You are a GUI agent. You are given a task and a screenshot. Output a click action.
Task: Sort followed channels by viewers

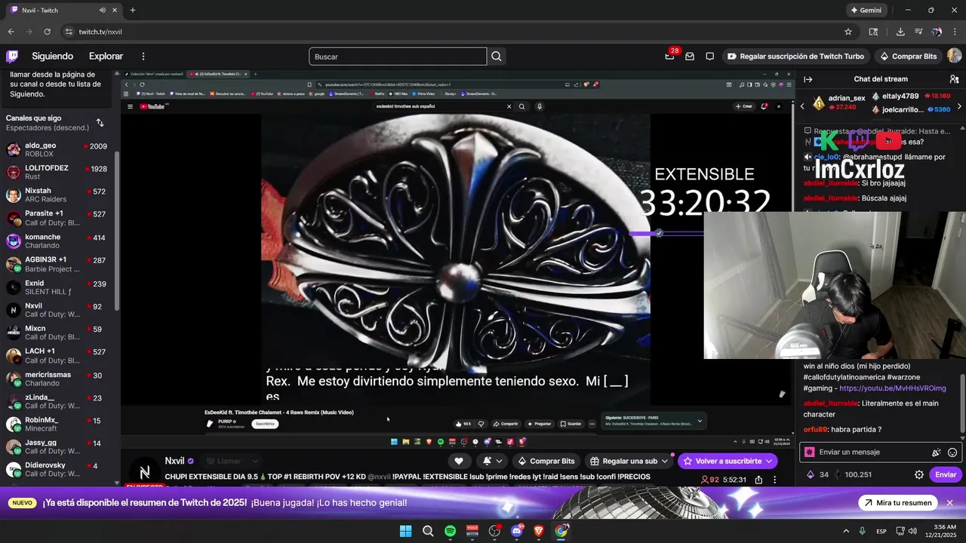(100, 123)
